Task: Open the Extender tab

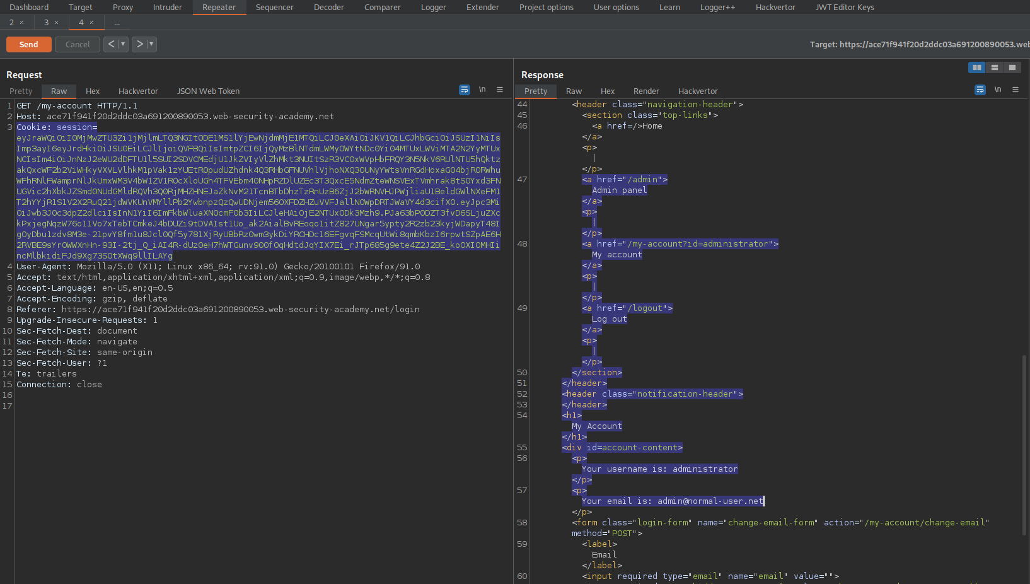Action: click(483, 8)
